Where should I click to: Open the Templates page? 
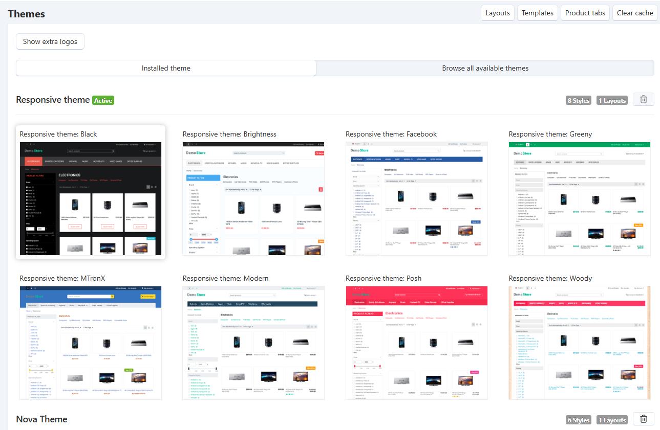click(x=538, y=13)
